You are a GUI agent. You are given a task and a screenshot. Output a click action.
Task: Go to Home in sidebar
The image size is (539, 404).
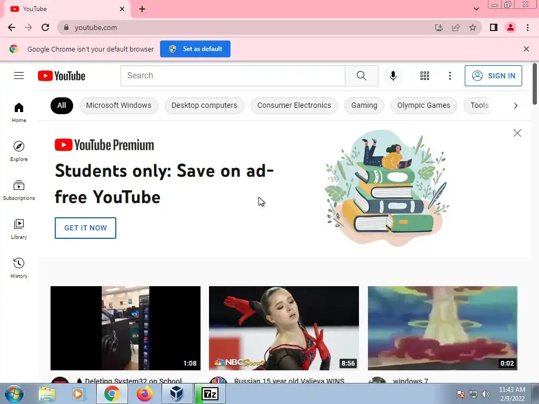tap(19, 113)
